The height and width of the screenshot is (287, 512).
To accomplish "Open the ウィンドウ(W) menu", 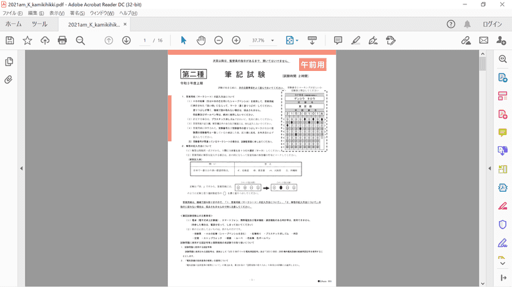I will click(x=102, y=13).
